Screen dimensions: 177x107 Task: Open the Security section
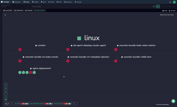(78, 2)
